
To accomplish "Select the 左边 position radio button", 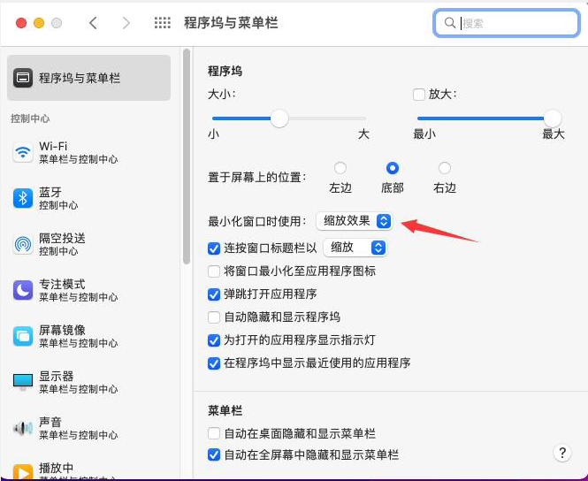I will pyautogui.click(x=340, y=168).
